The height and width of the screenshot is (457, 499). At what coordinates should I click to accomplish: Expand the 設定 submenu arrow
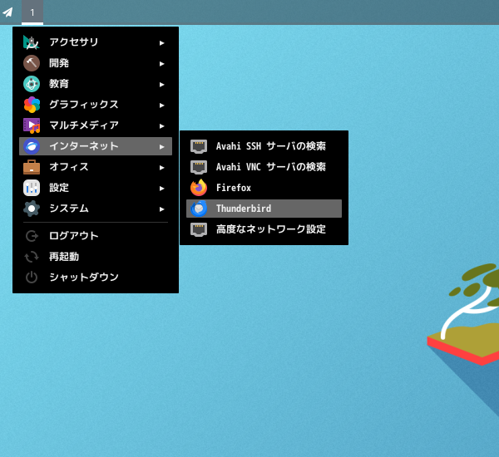tap(162, 189)
